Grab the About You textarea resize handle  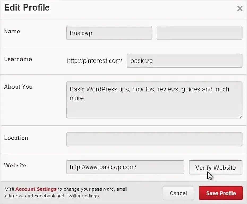[x=240, y=116]
